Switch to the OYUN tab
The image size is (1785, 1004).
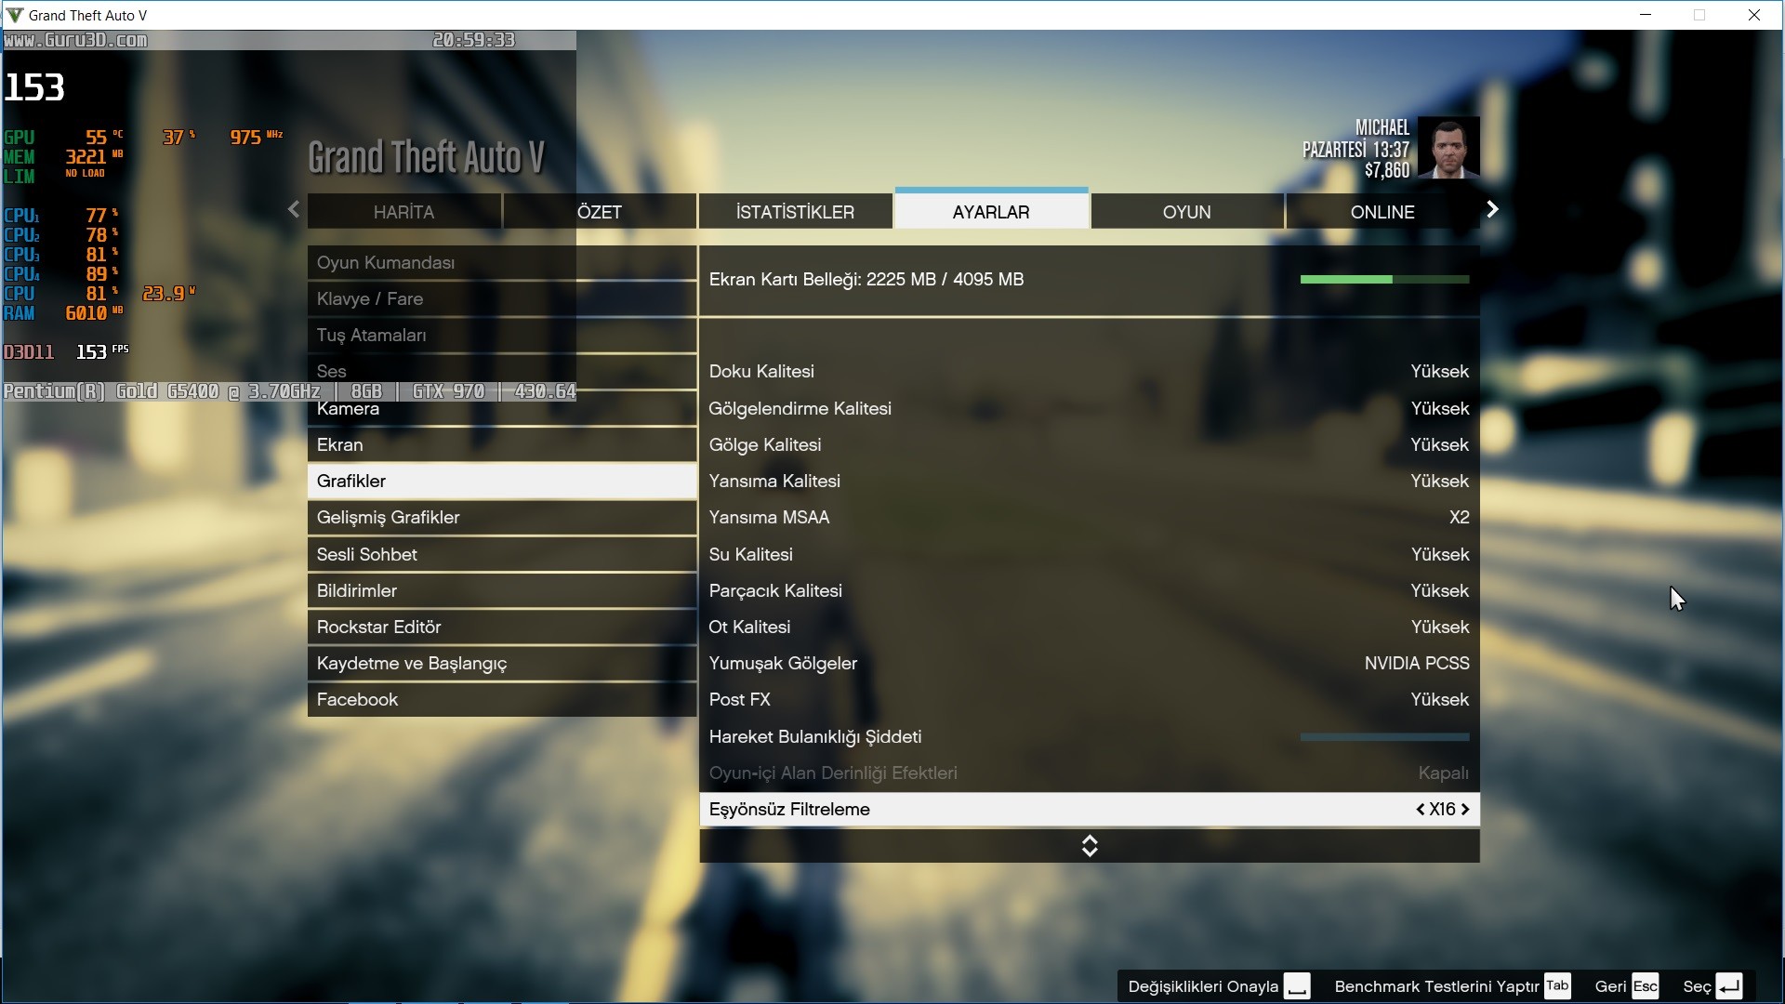coord(1186,212)
